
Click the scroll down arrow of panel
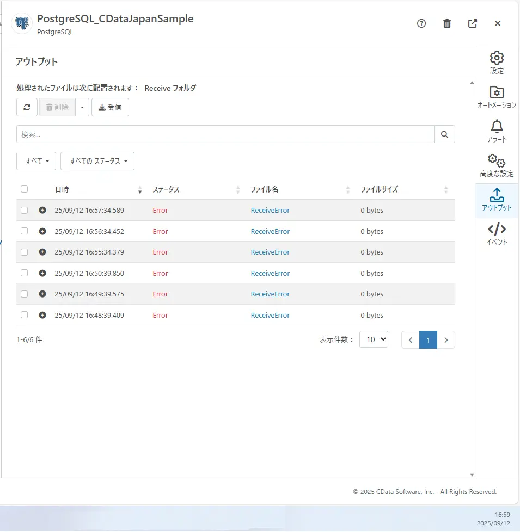click(x=472, y=475)
